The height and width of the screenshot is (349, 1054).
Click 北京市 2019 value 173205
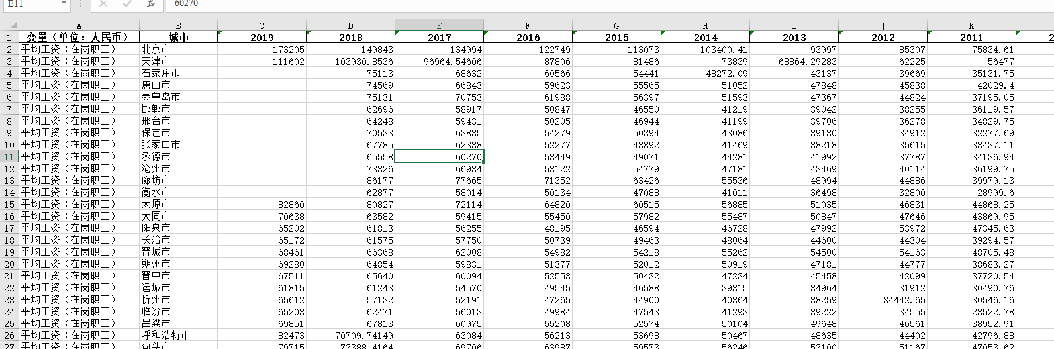(x=262, y=49)
